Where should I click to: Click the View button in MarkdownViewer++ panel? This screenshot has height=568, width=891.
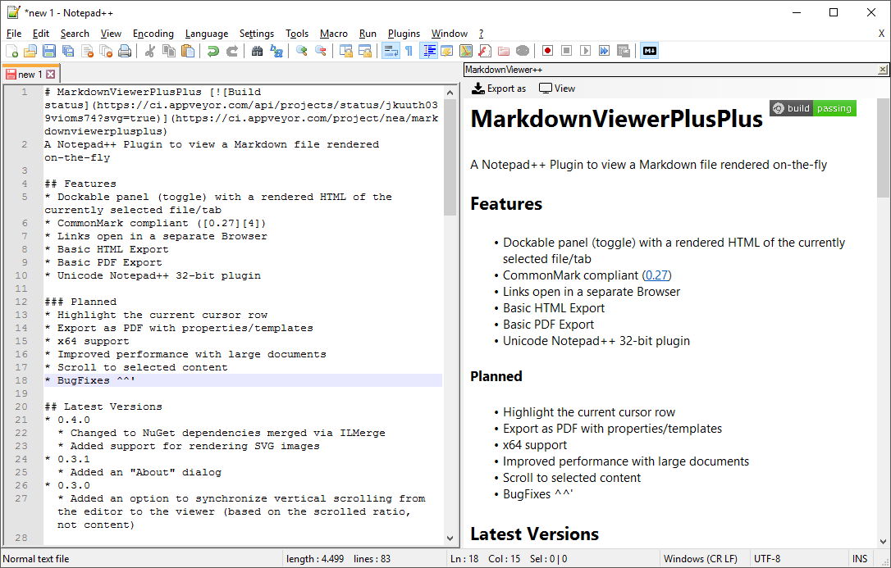[557, 88]
